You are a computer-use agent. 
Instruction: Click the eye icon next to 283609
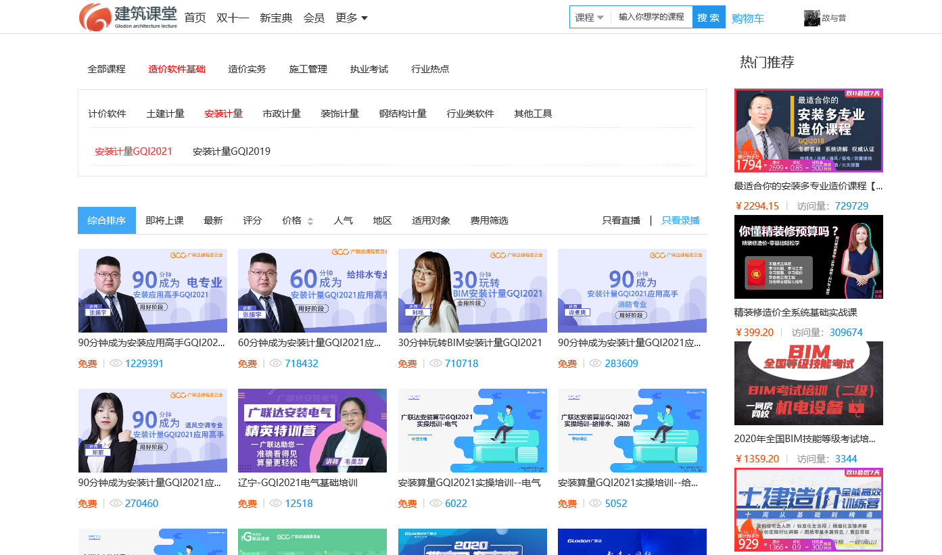pyautogui.click(x=595, y=364)
